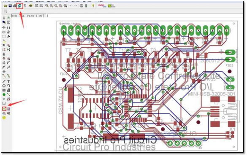The height and width of the screenshot is (156, 247).
Task: Activate the green Via tool
Action: [x=4, y=94]
